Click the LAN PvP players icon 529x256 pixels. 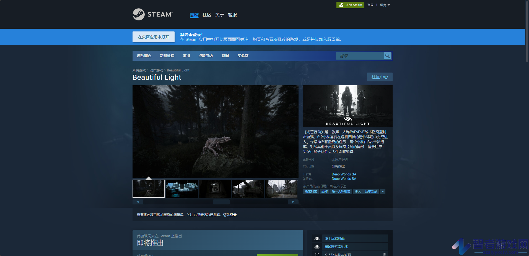pyautogui.click(x=317, y=247)
